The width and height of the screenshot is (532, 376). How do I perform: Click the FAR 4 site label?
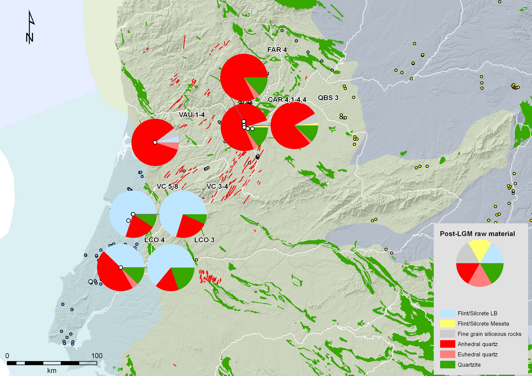pos(277,50)
